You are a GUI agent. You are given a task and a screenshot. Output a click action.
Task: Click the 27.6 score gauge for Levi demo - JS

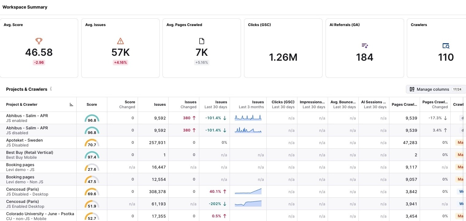(92, 167)
